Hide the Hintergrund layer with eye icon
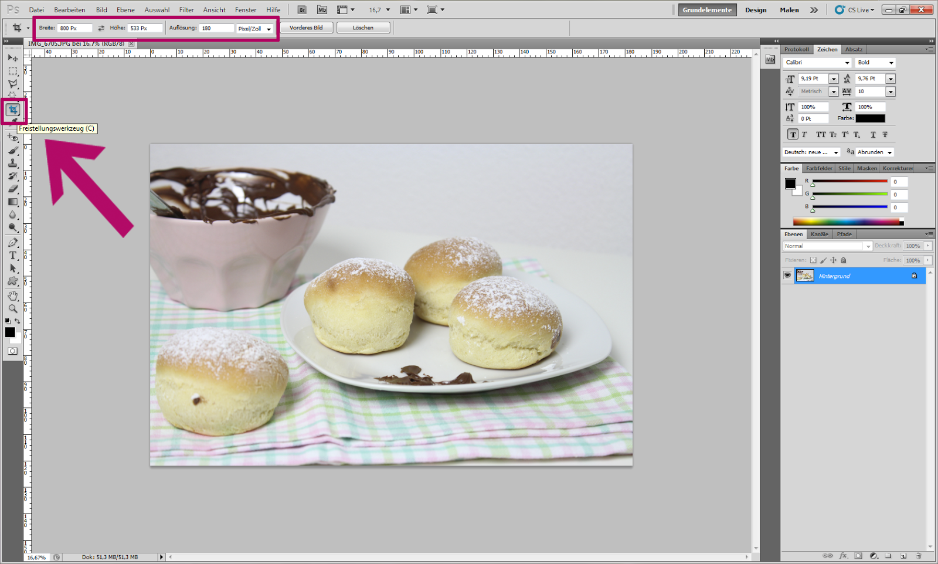 click(x=787, y=276)
